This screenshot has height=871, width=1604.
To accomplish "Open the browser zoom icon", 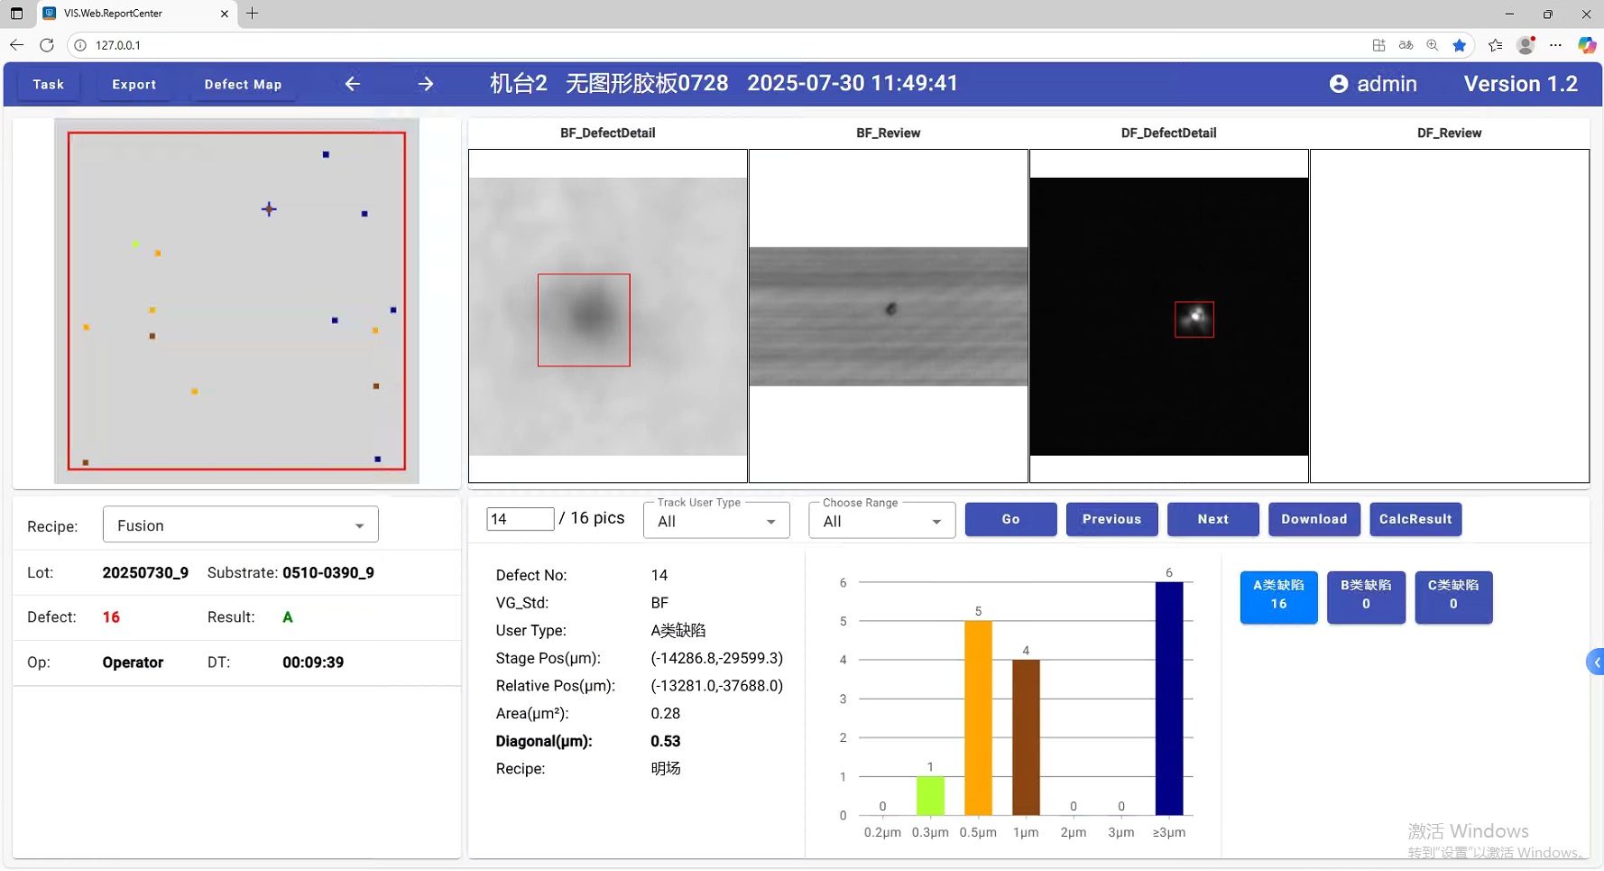I will coord(1433,45).
